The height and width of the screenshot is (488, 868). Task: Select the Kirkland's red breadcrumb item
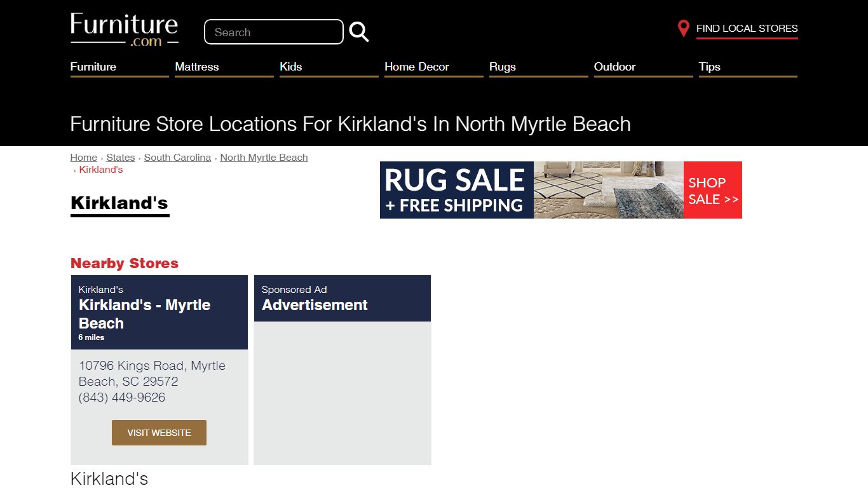(101, 170)
